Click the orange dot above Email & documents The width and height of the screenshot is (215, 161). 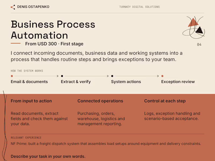pyautogui.click(x=12, y=76)
